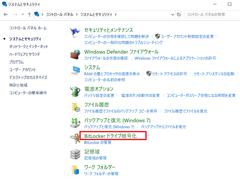Click the window title bar system icon

point(5,4)
